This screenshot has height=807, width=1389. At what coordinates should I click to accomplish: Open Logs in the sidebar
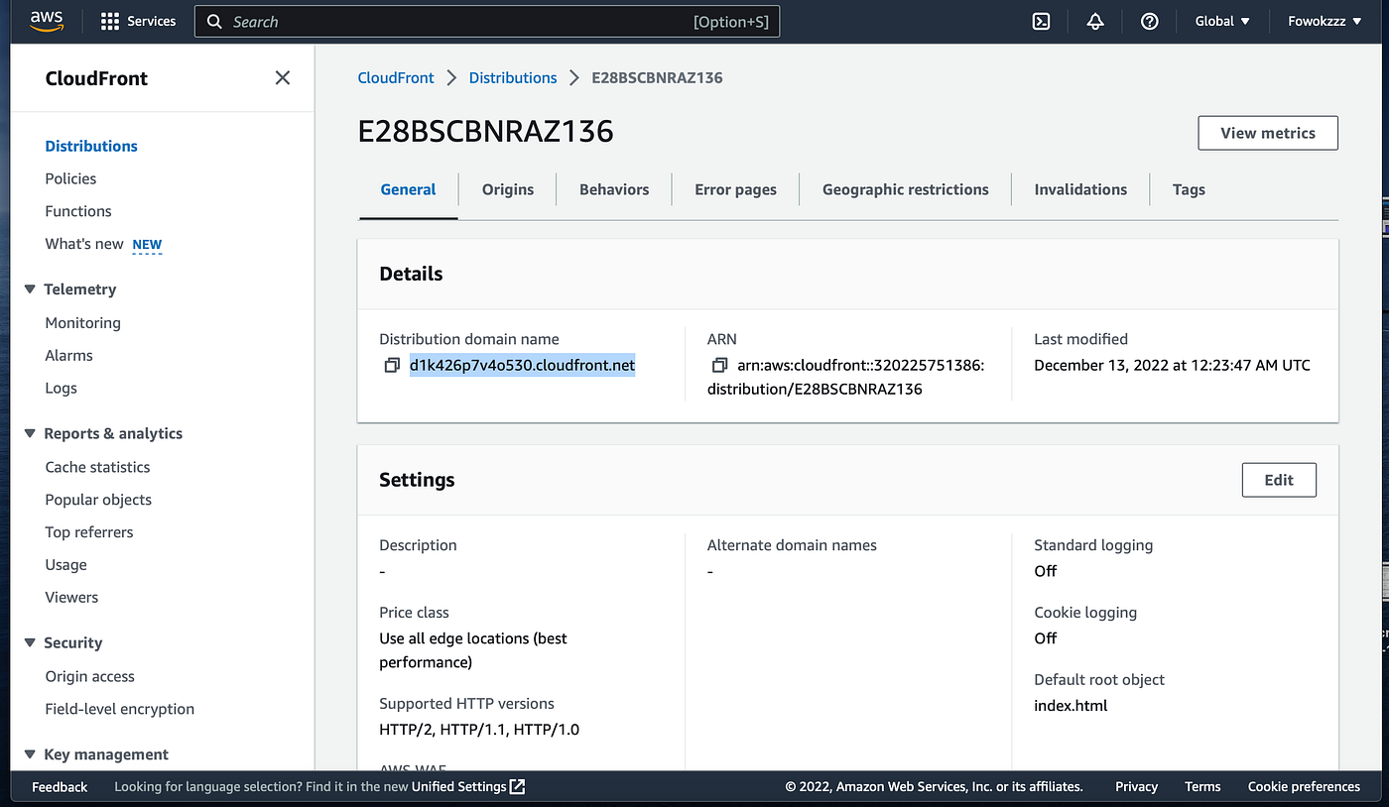61,388
